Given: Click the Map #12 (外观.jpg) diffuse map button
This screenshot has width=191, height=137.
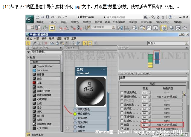Looking at the screenshot, I should click(x=167, y=97).
